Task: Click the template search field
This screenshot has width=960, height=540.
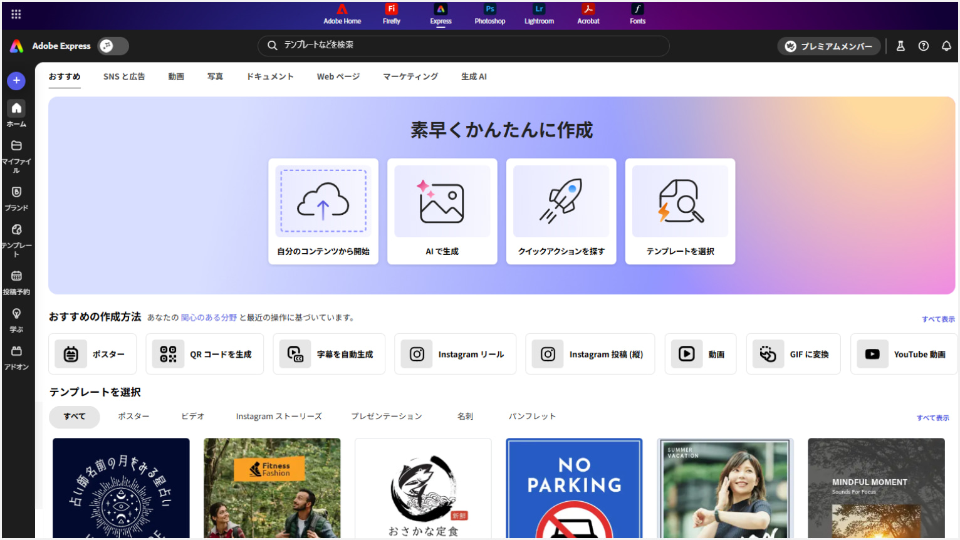Action: 463,46
